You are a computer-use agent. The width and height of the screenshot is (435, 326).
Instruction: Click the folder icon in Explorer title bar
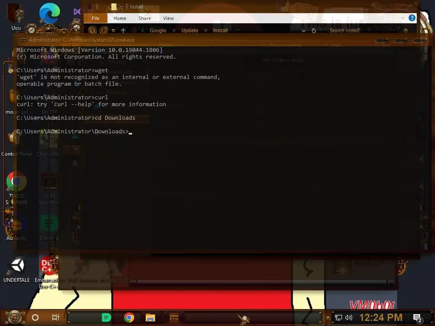pos(114,7)
